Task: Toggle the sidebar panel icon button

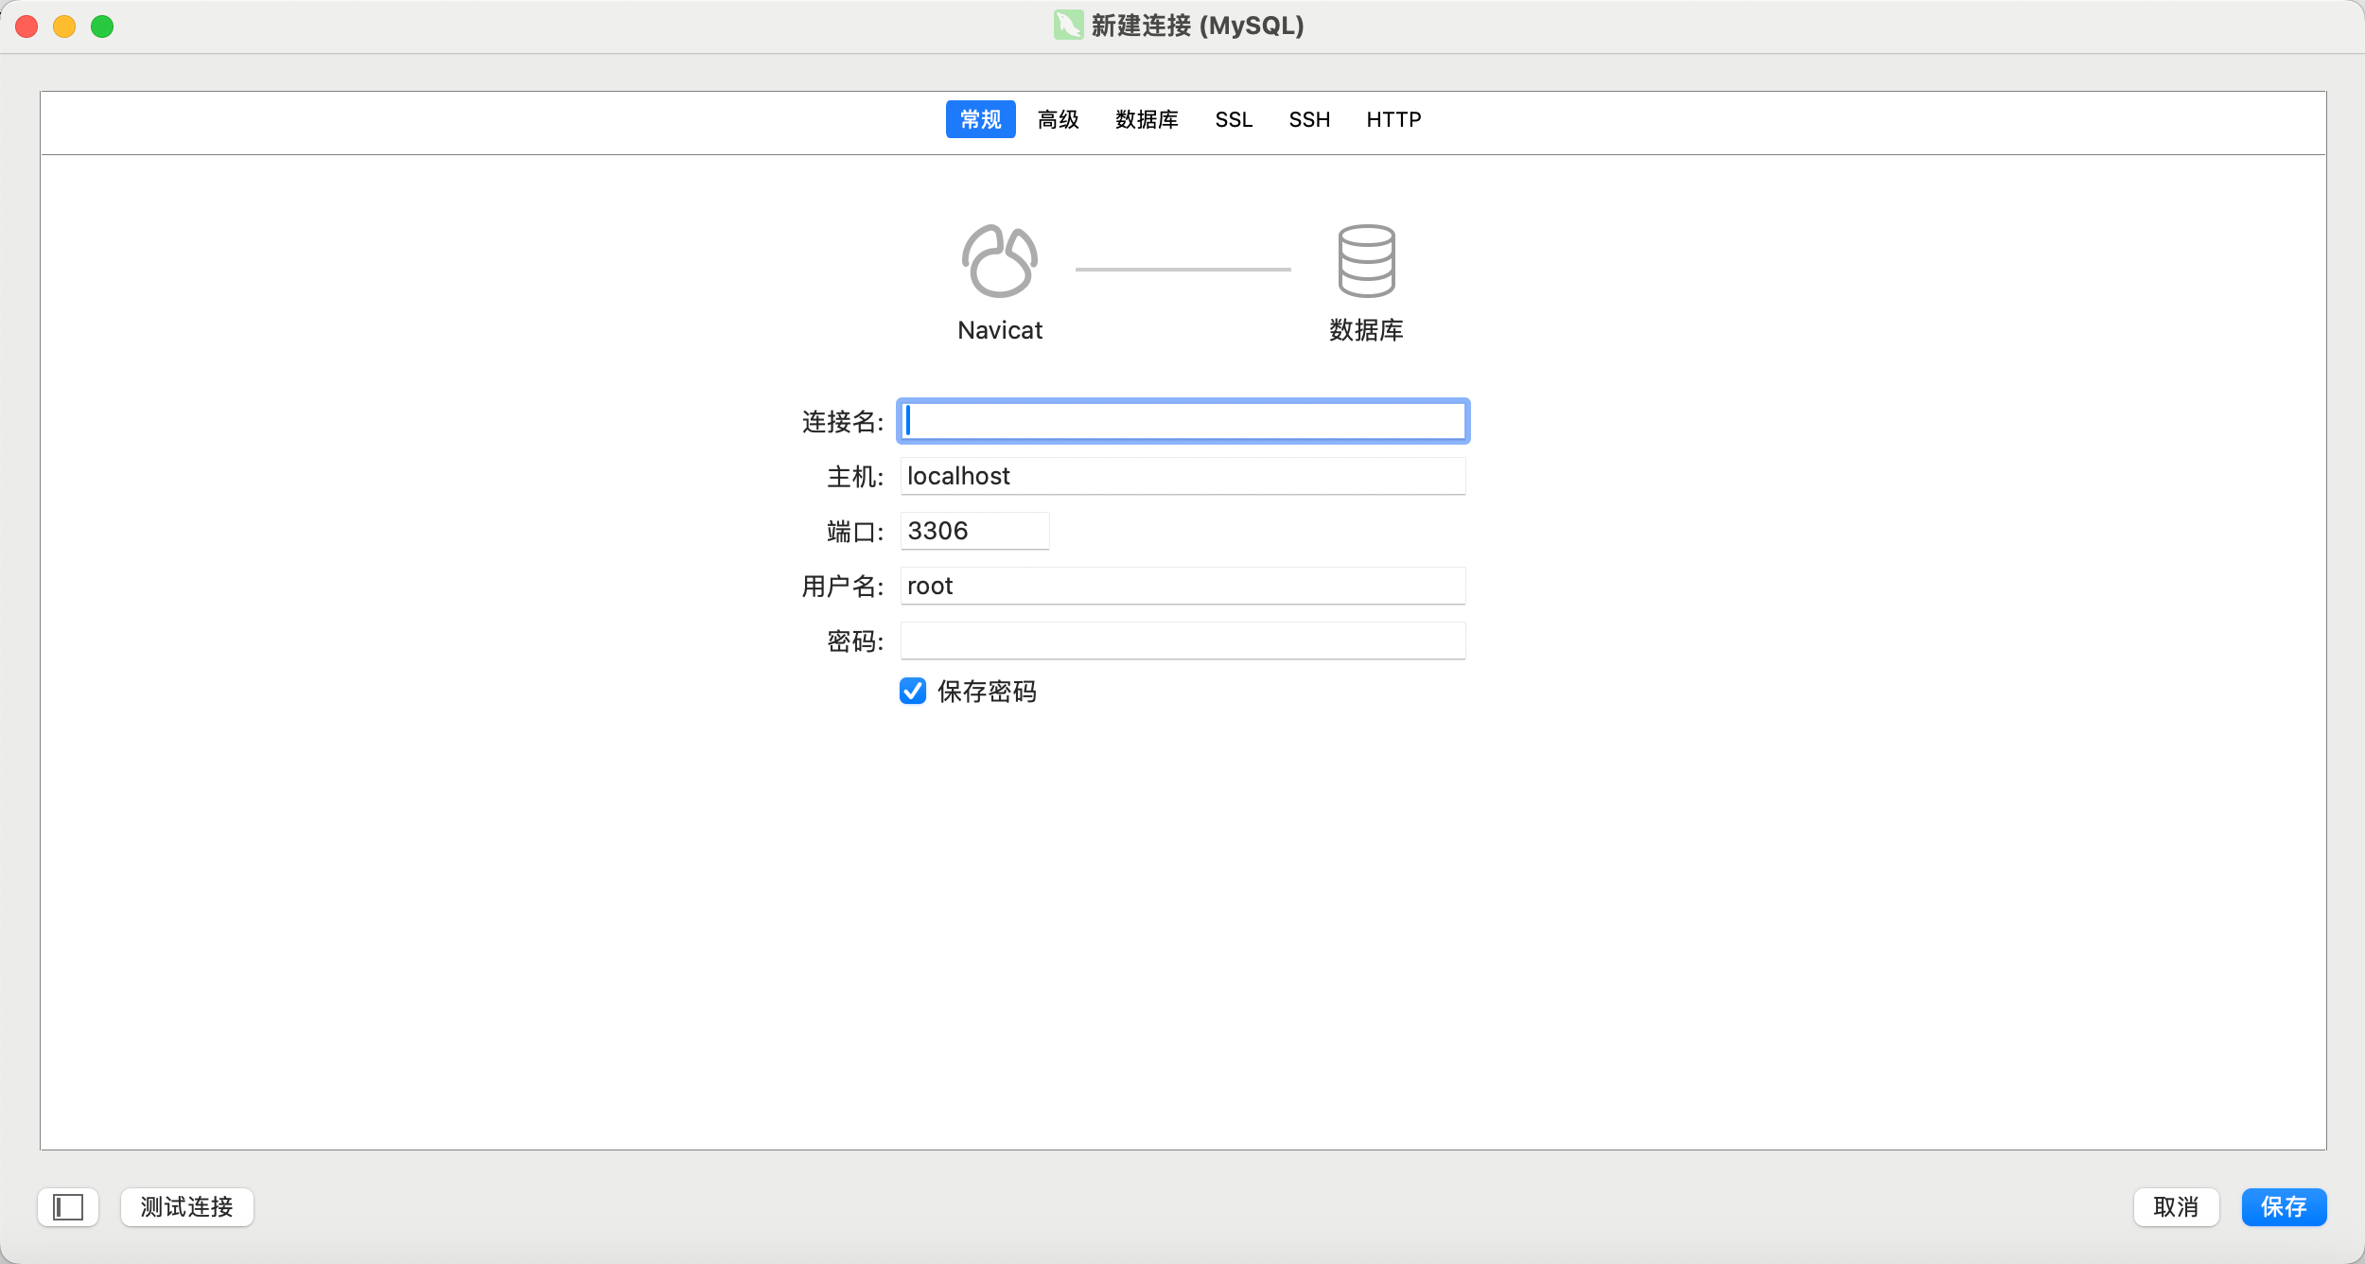Action: (68, 1207)
